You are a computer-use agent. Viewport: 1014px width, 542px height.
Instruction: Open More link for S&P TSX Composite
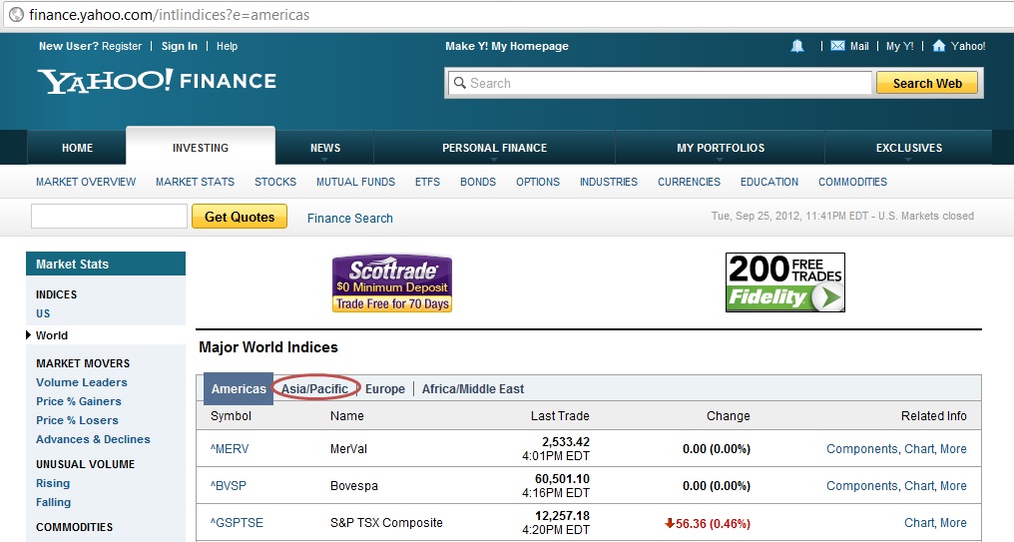(x=953, y=523)
